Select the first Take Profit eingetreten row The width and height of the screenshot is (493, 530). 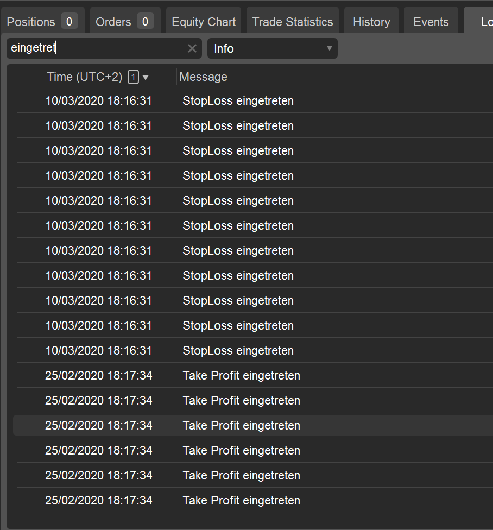241,376
